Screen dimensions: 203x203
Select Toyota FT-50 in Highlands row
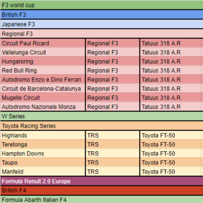pos(171,135)
